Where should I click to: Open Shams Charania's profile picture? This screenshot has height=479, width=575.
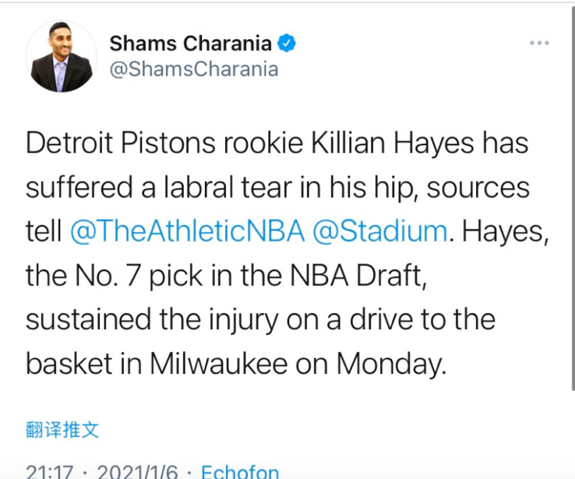click(x=62, y=56)
